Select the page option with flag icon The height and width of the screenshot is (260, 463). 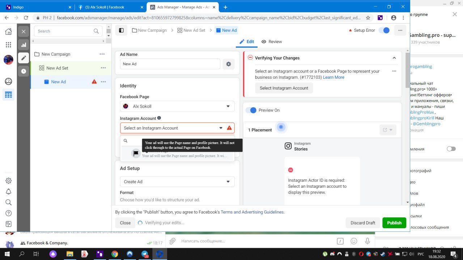pos(177,153)
